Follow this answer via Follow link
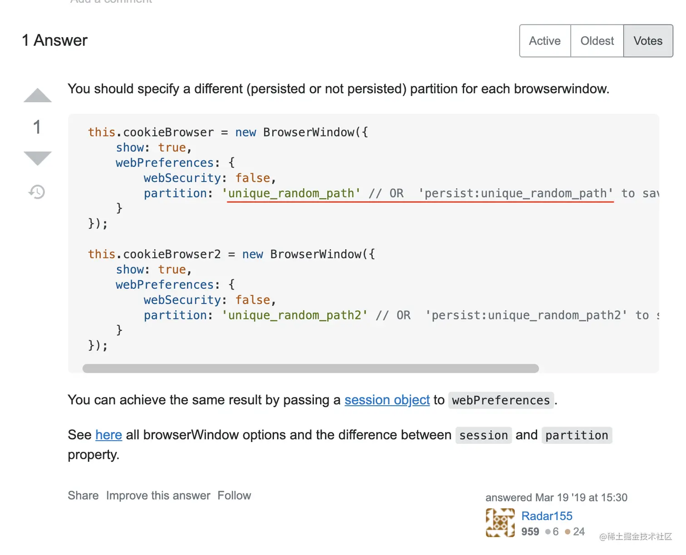The height and width of the screenshot is (555, 686). (x=234, y=496)
